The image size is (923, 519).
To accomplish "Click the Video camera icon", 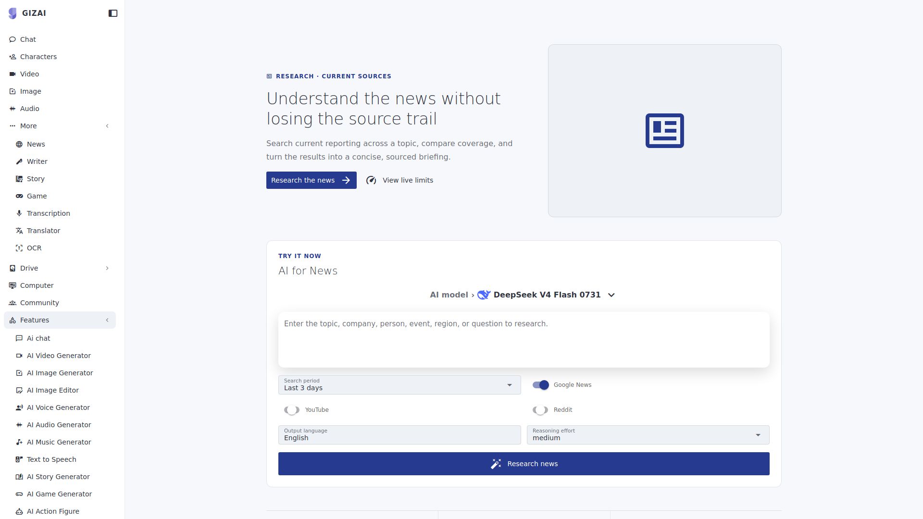I will click(x=12, y=74).
